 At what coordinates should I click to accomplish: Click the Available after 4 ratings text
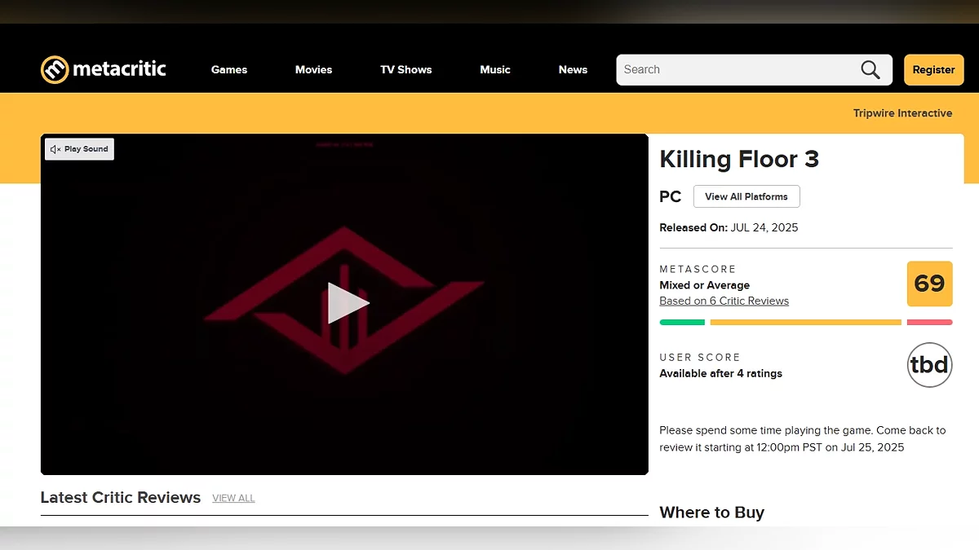721,373
